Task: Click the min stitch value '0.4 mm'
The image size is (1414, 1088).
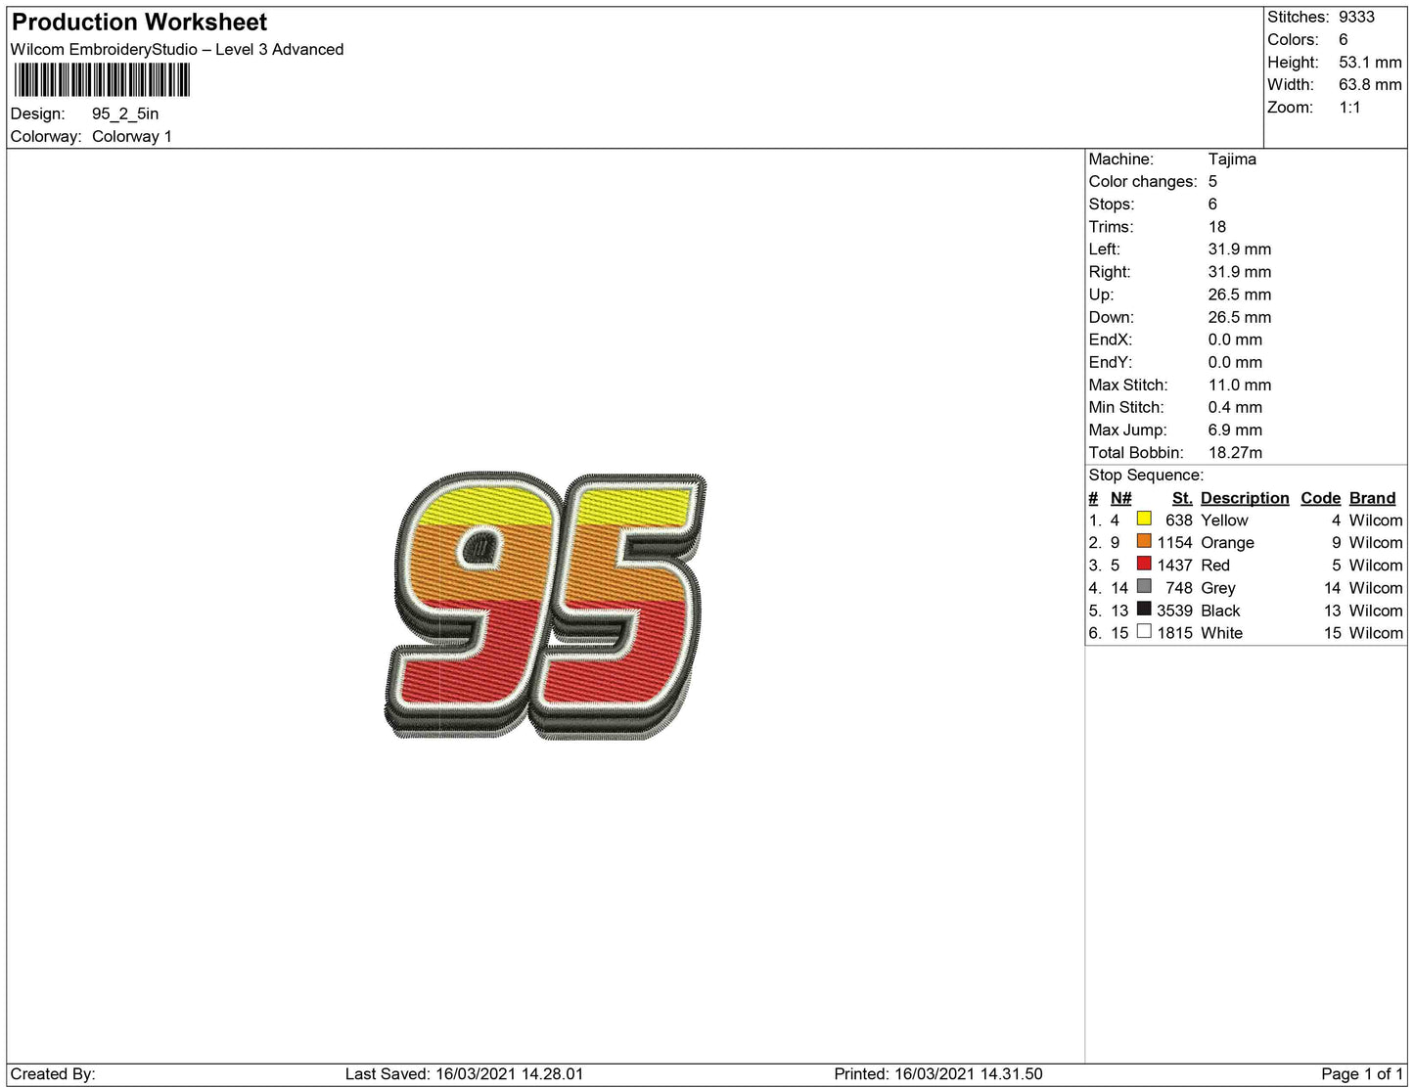Action: (x=1235, y=407)
